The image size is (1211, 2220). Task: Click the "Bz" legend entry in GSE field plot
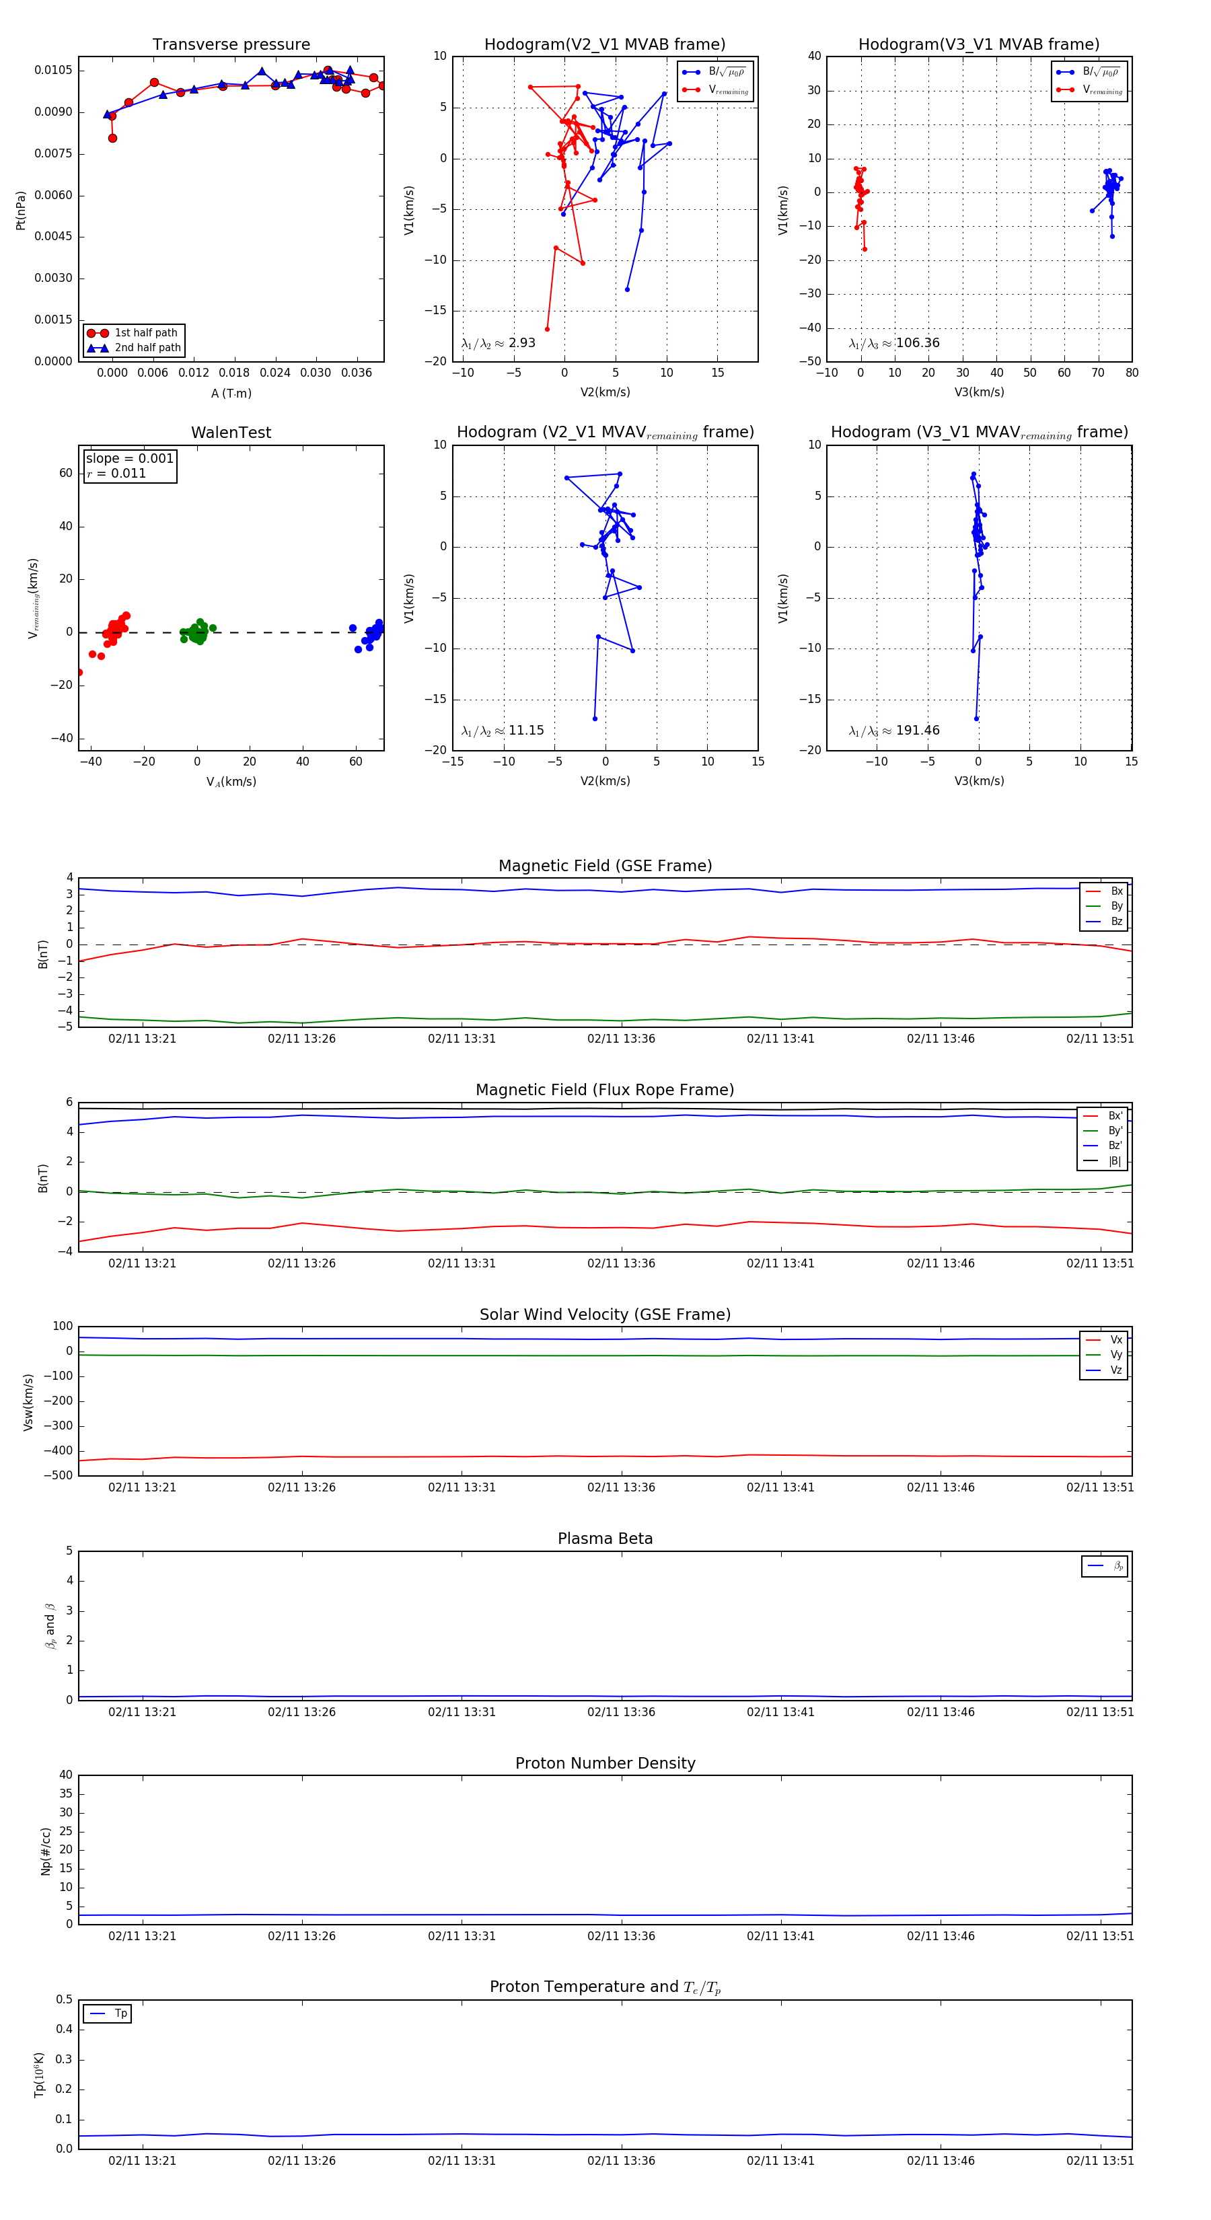click(1104, 921)
